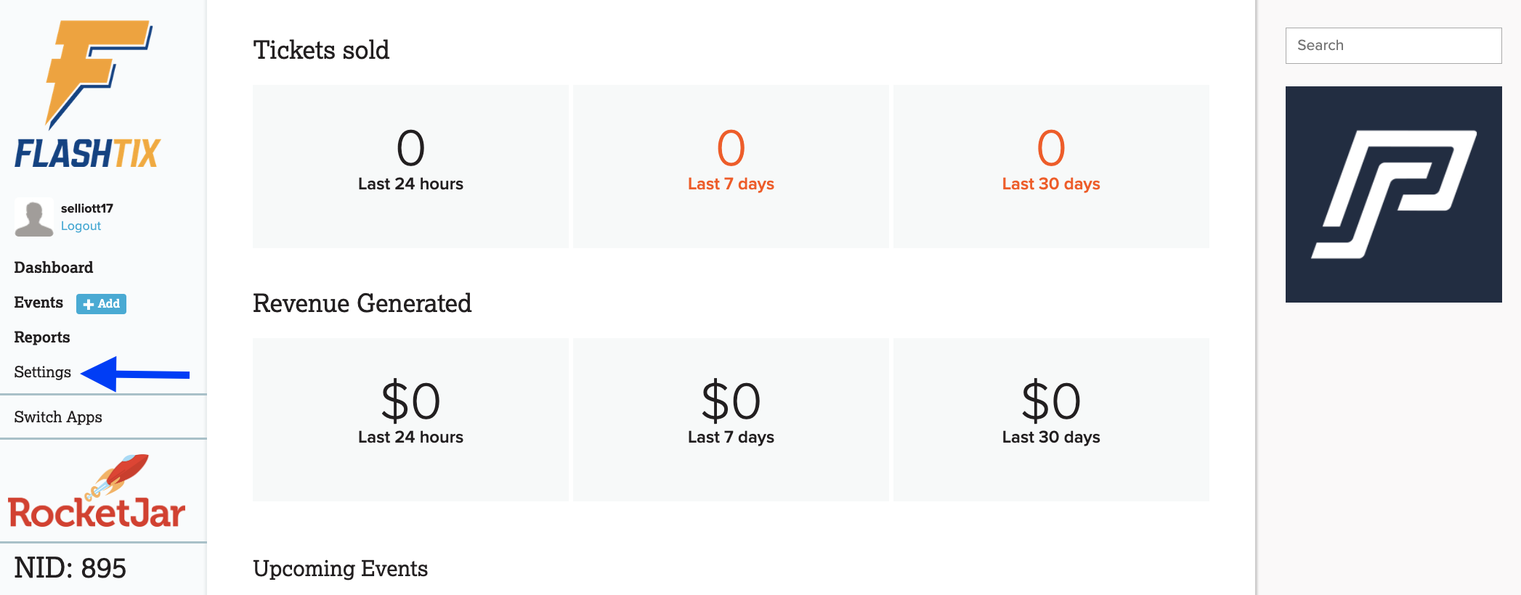
Task: Open the dark blue organization logo thumbnail
Action: pyautogui.click(x=1393, y=194)
